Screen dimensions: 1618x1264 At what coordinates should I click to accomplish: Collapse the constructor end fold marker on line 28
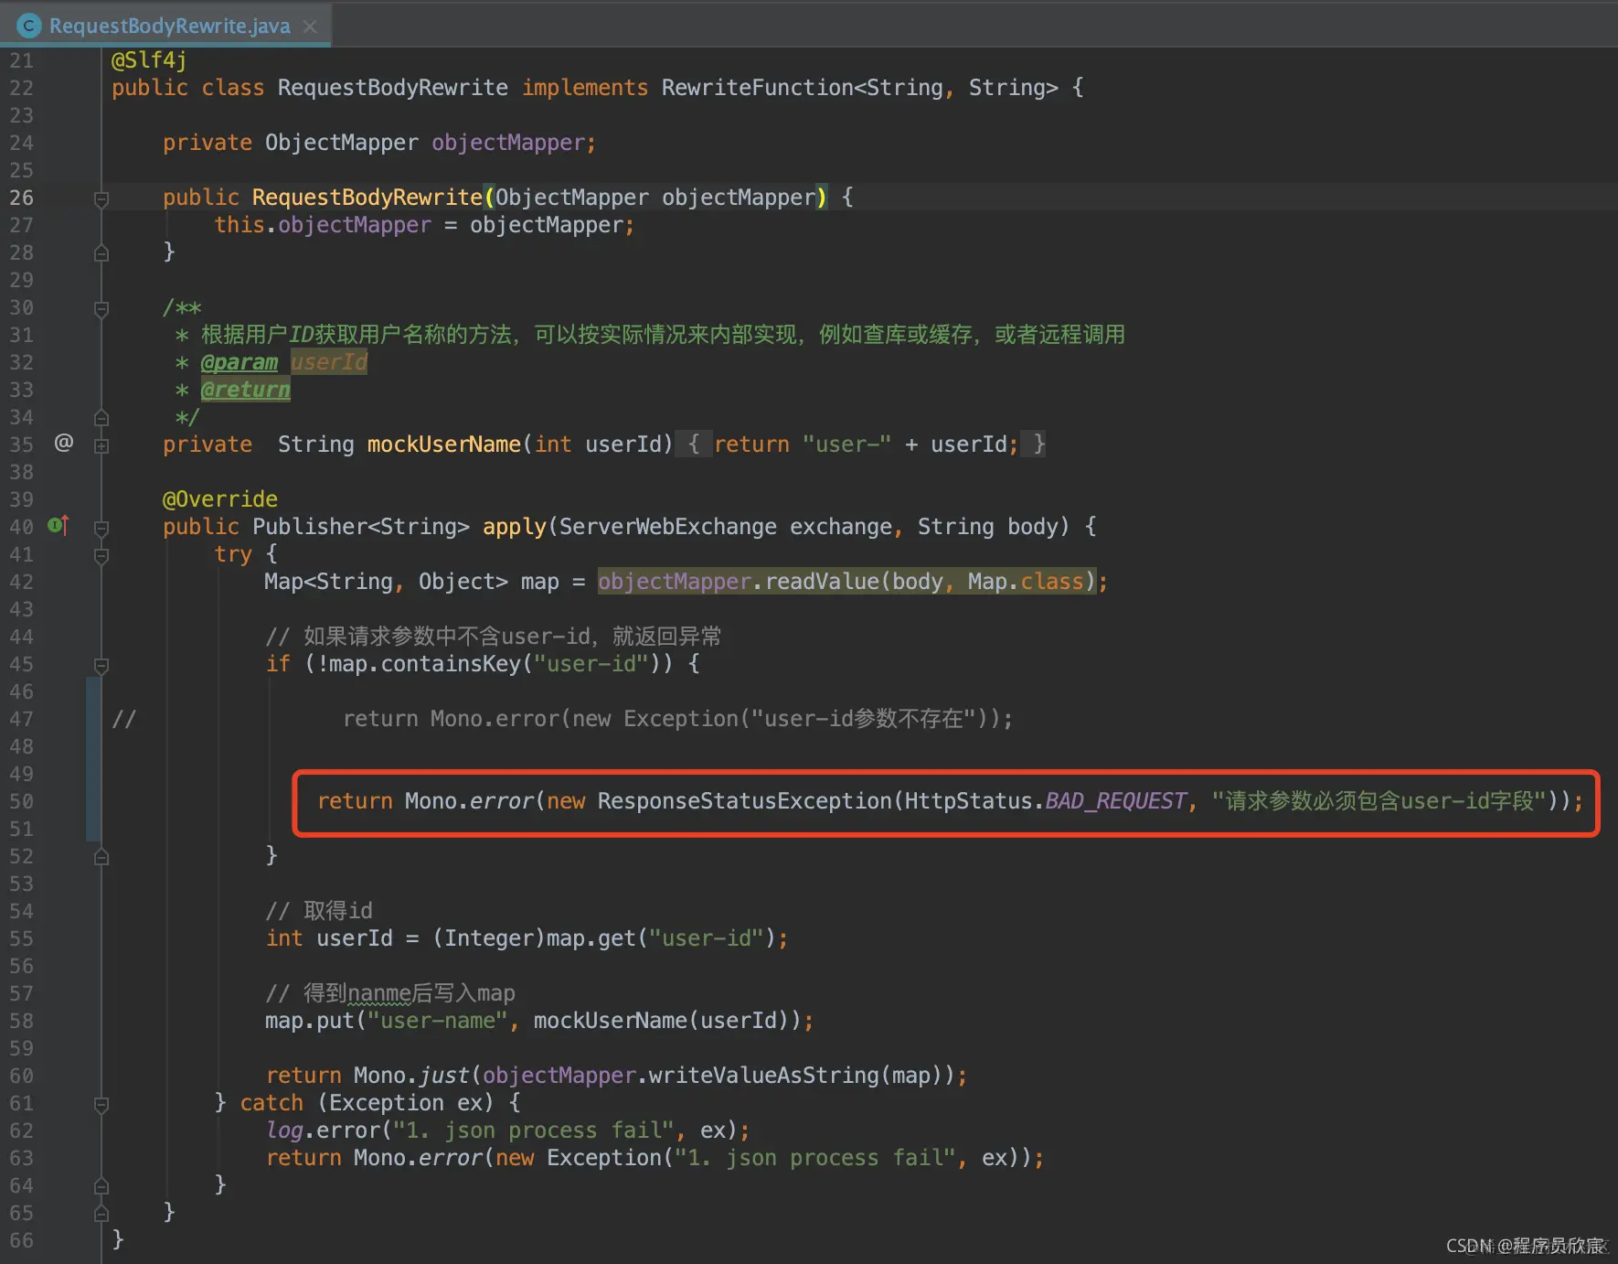pyautogui.click(x=101, y=253)
